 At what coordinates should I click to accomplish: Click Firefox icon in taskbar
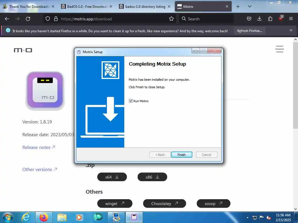(44, 217)
